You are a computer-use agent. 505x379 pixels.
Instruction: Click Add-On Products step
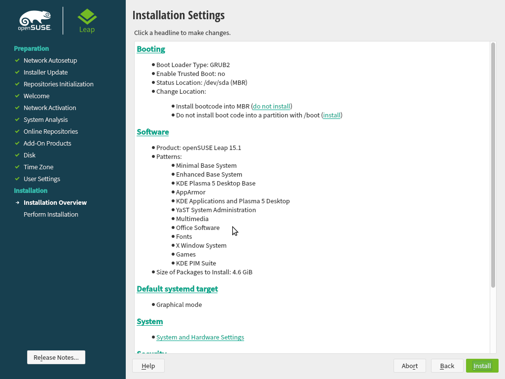click(x=47, y=144)
